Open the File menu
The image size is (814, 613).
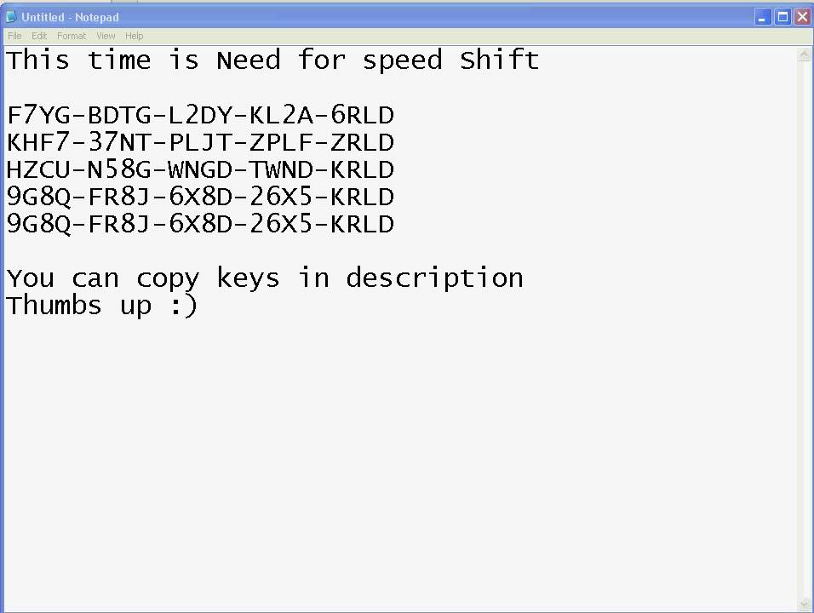14,36
